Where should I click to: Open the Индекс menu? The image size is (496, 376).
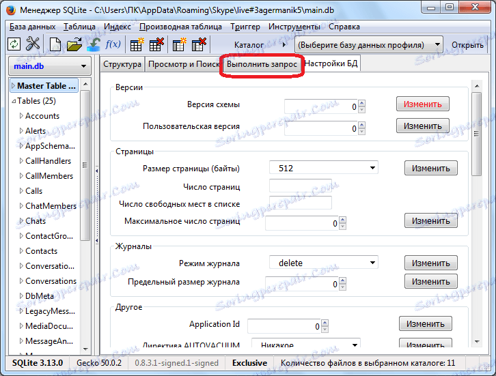tap(118, 27)
